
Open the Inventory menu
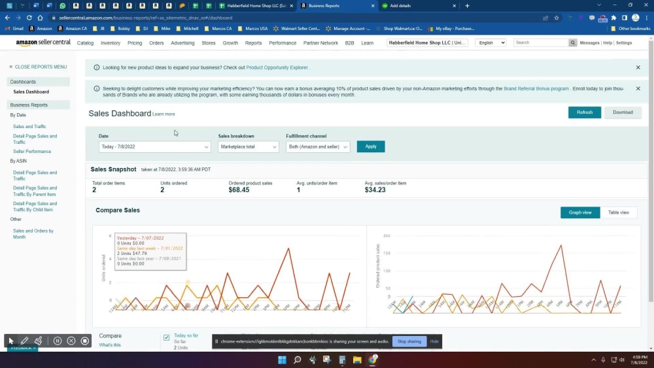tap(111, 43)
